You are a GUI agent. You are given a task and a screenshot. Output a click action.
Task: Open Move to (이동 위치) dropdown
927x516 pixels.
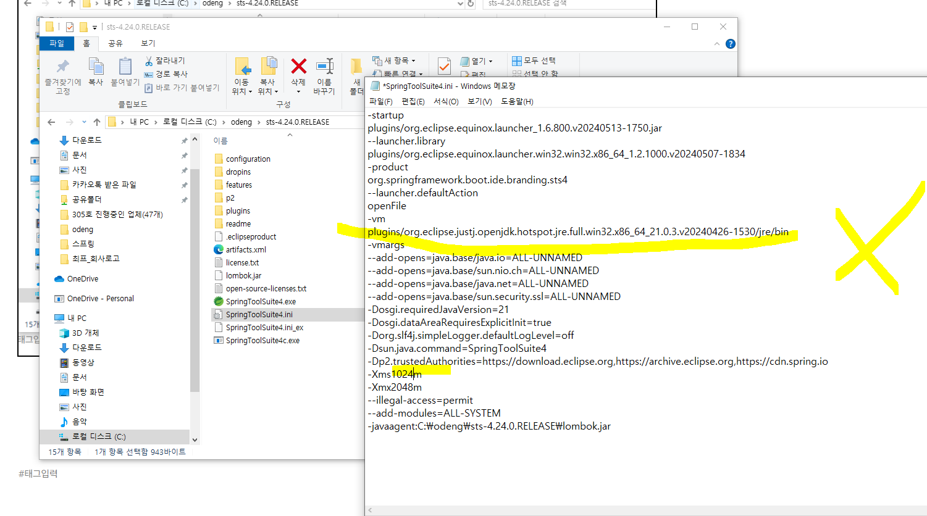coord(242,86)
